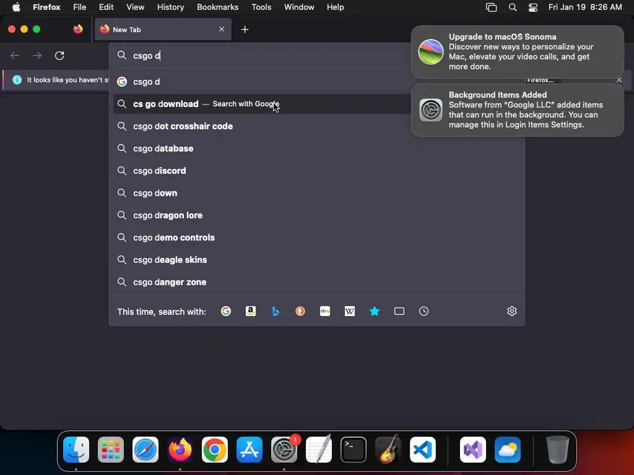This screenshot has width=634, height=475.
Task: Open Finder from the Dock
Action: (76, 450)
